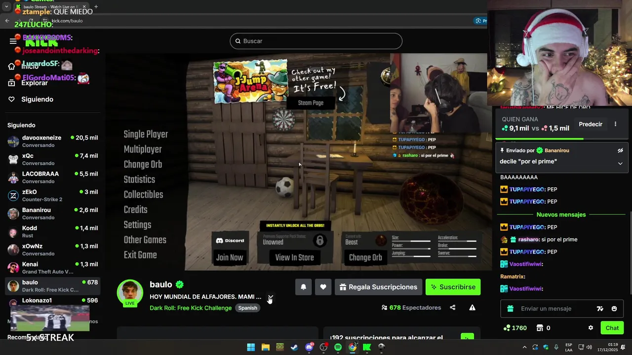
Task: Open File Explorer from taskbar
Action: tap(265, 347)
